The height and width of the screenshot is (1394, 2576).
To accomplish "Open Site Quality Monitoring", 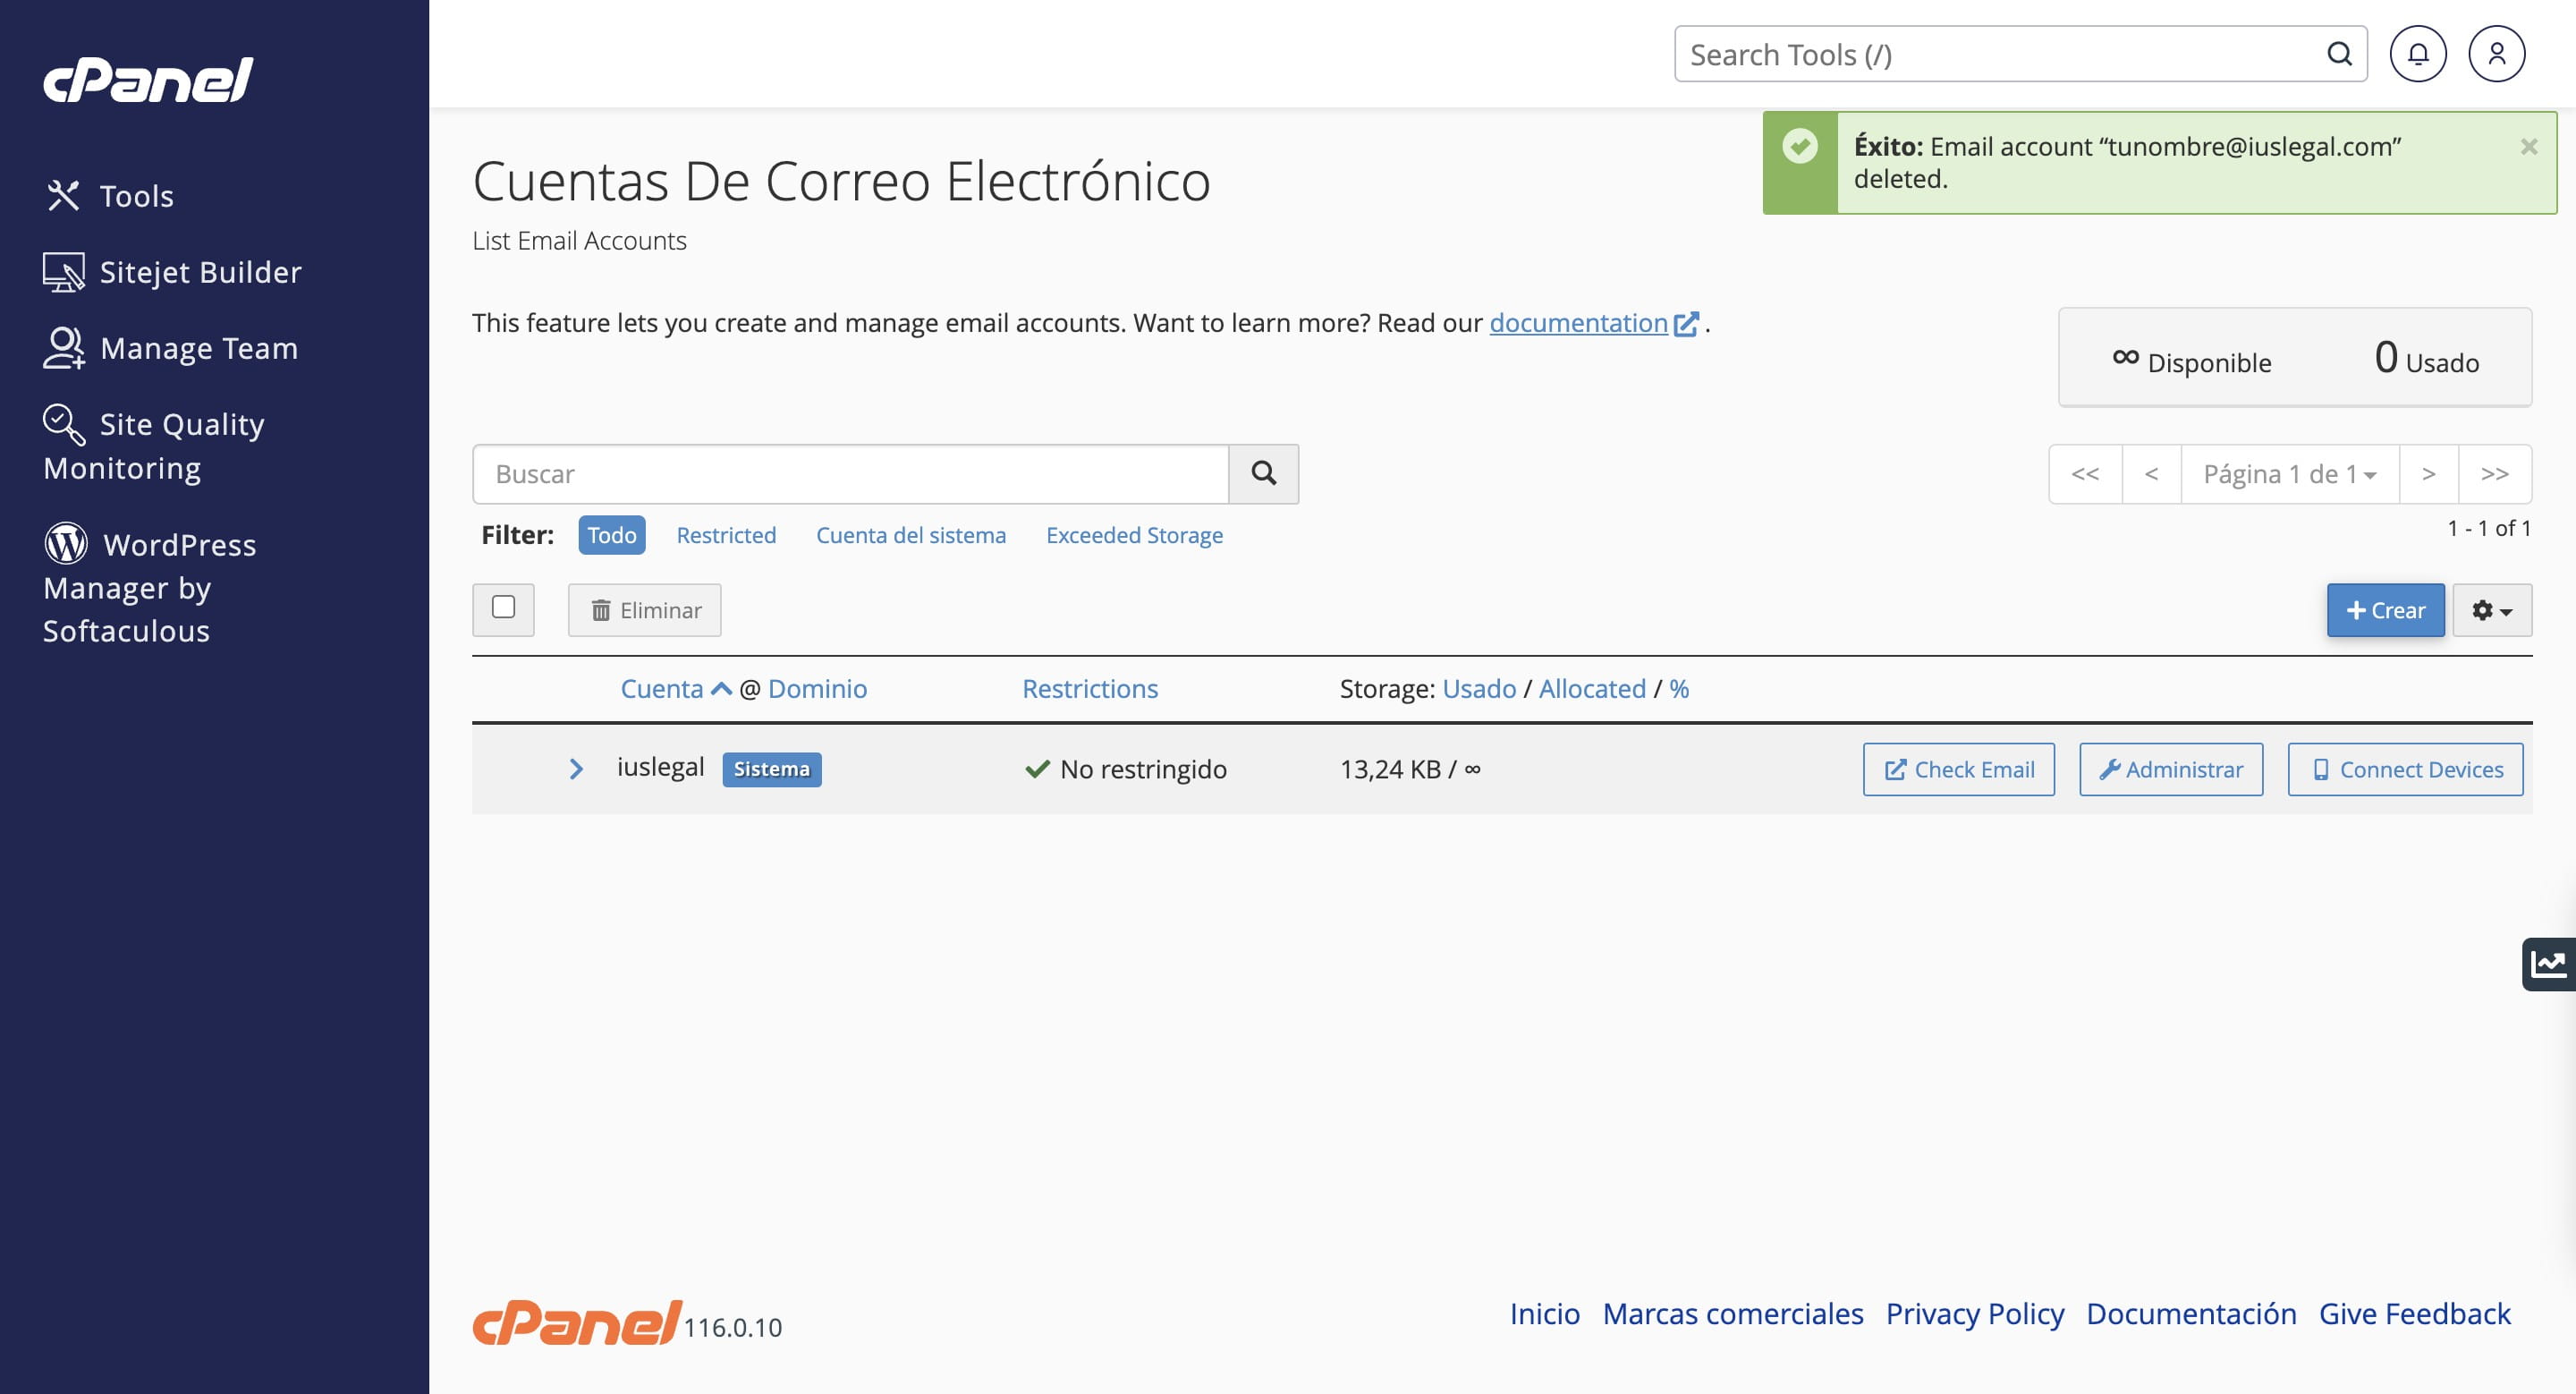I will pos(154,445).
